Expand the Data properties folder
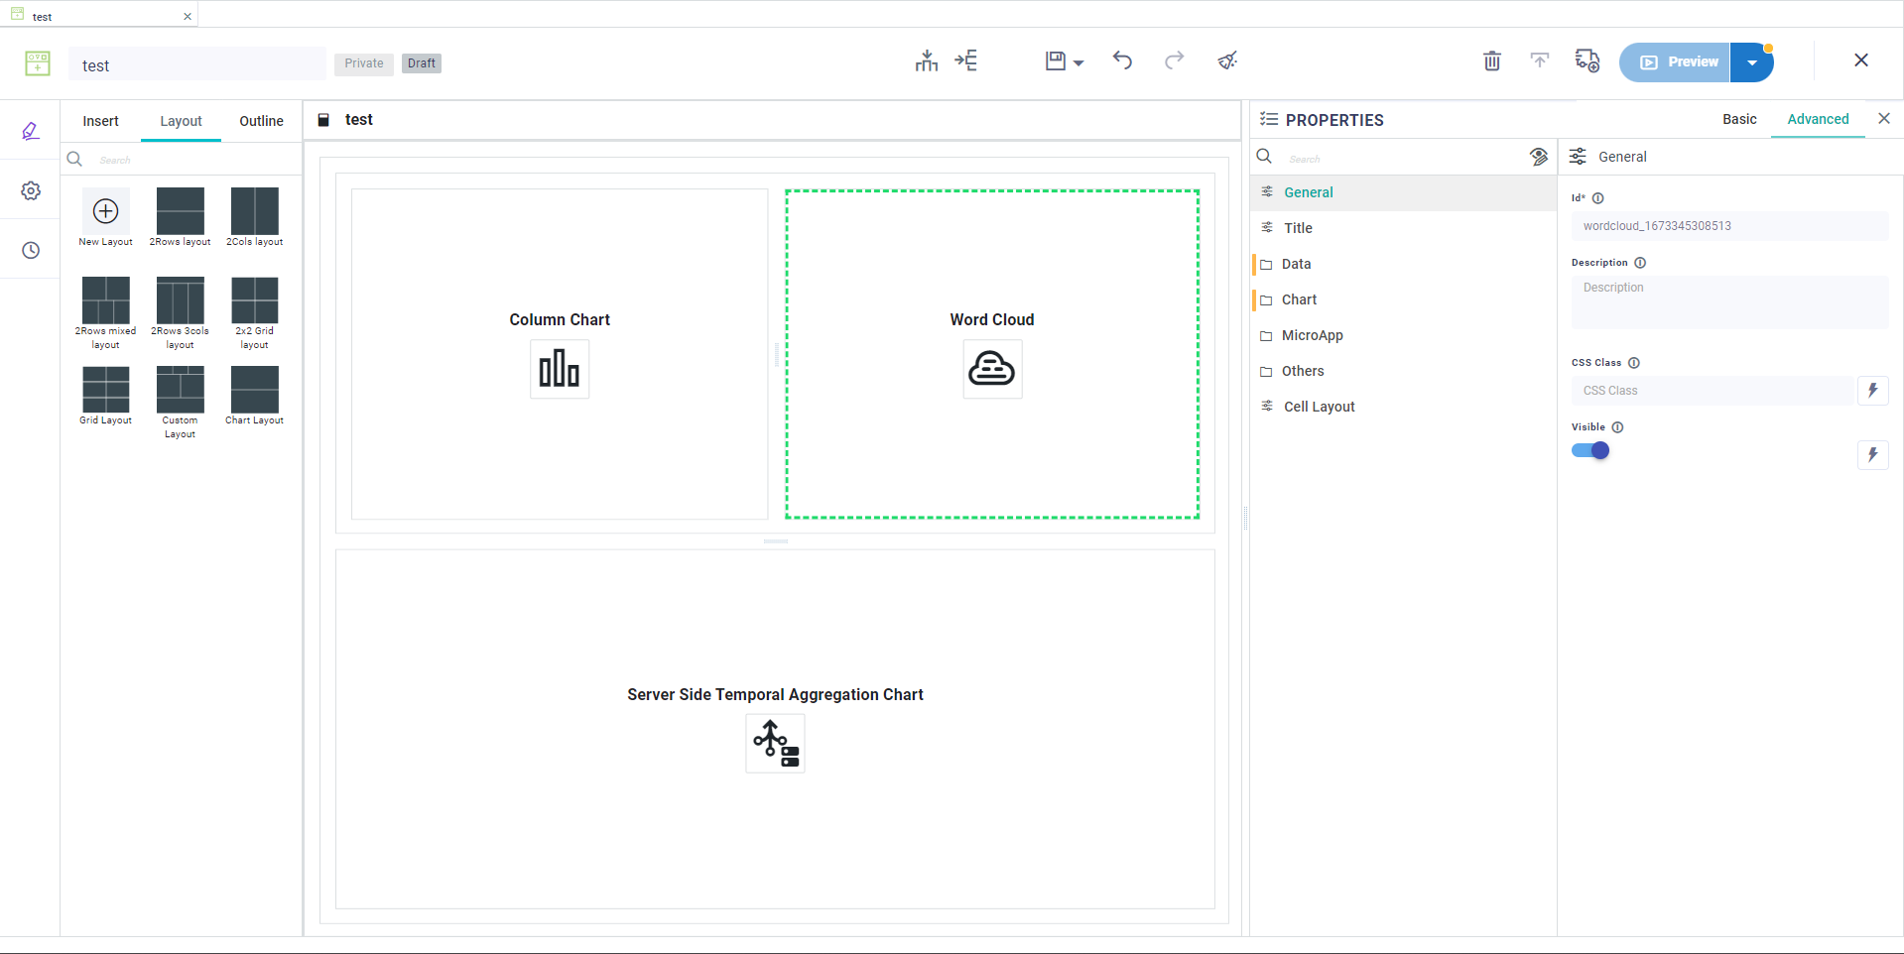1904x954 pixels. (x=1296, y=264)
